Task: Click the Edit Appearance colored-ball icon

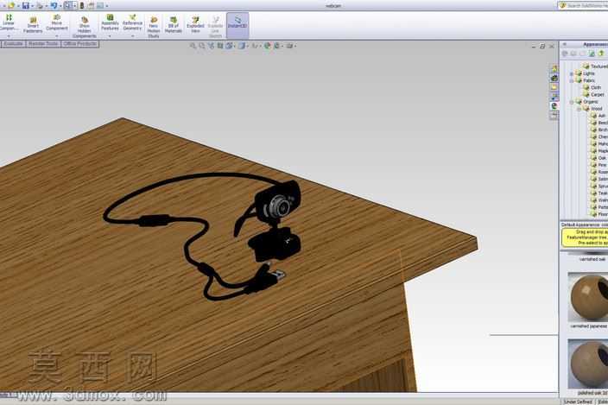Action: click(267, 46)
